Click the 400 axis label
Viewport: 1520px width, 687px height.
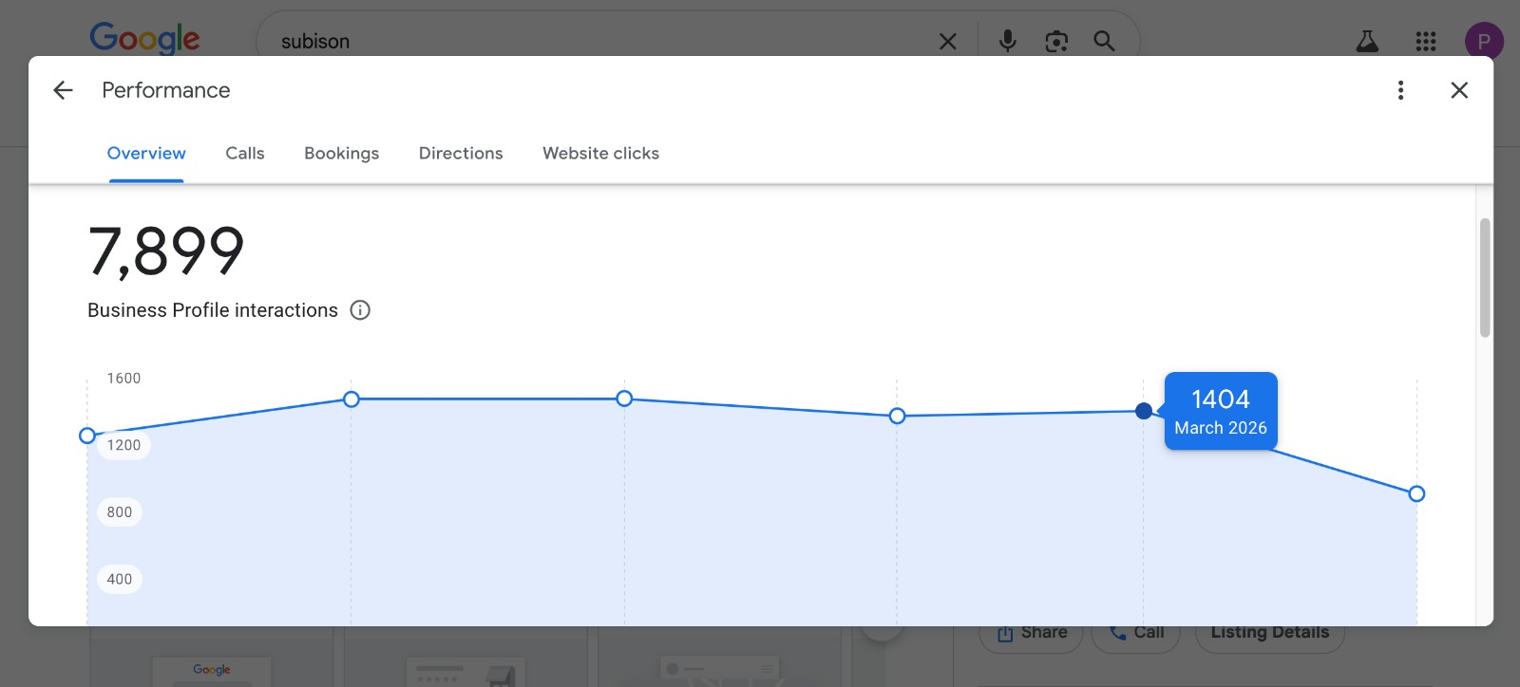(x=120, y=580)
